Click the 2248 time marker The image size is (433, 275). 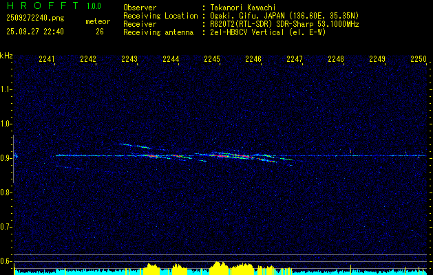(336, 59)
